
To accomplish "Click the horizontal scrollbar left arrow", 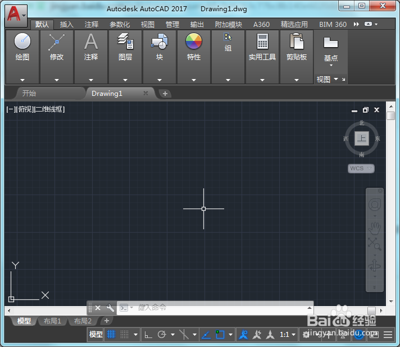I will (x=9, y=311).
